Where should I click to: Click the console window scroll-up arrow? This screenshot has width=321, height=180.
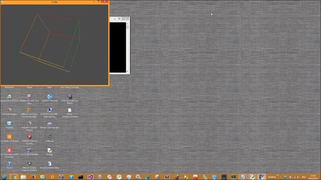[x=127, y=24]
